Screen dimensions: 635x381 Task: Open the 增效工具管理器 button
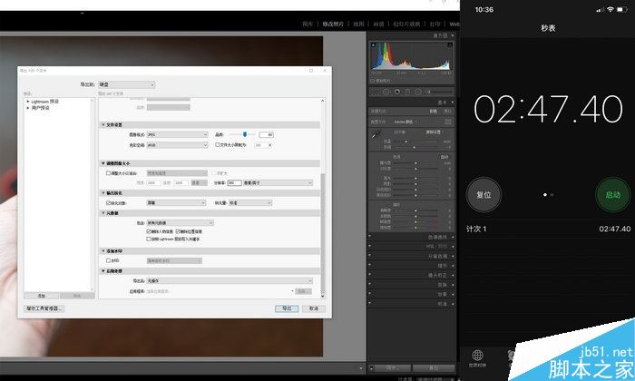click(44, 308)
